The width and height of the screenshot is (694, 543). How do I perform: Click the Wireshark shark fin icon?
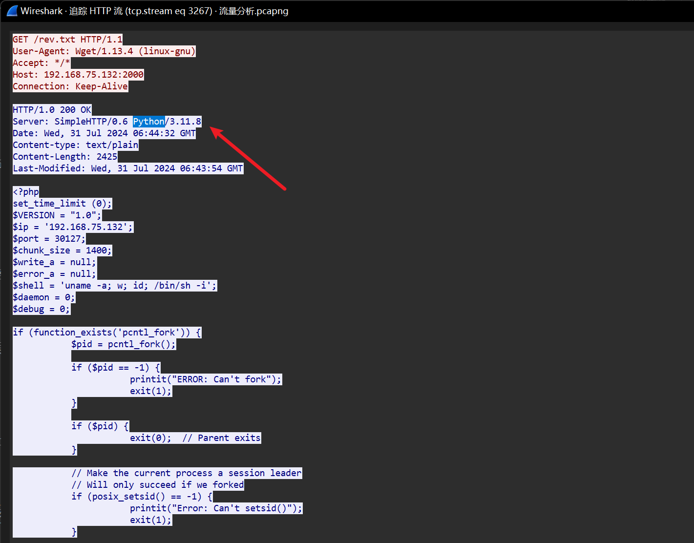(x=12, y=11)
